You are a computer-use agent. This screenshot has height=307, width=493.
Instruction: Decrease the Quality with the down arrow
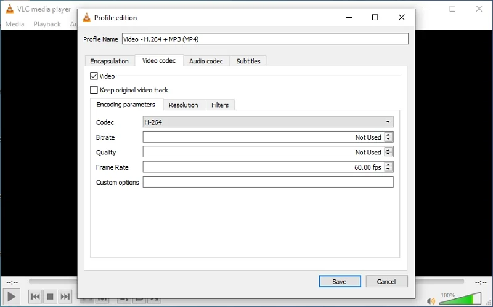pos(389,154)
